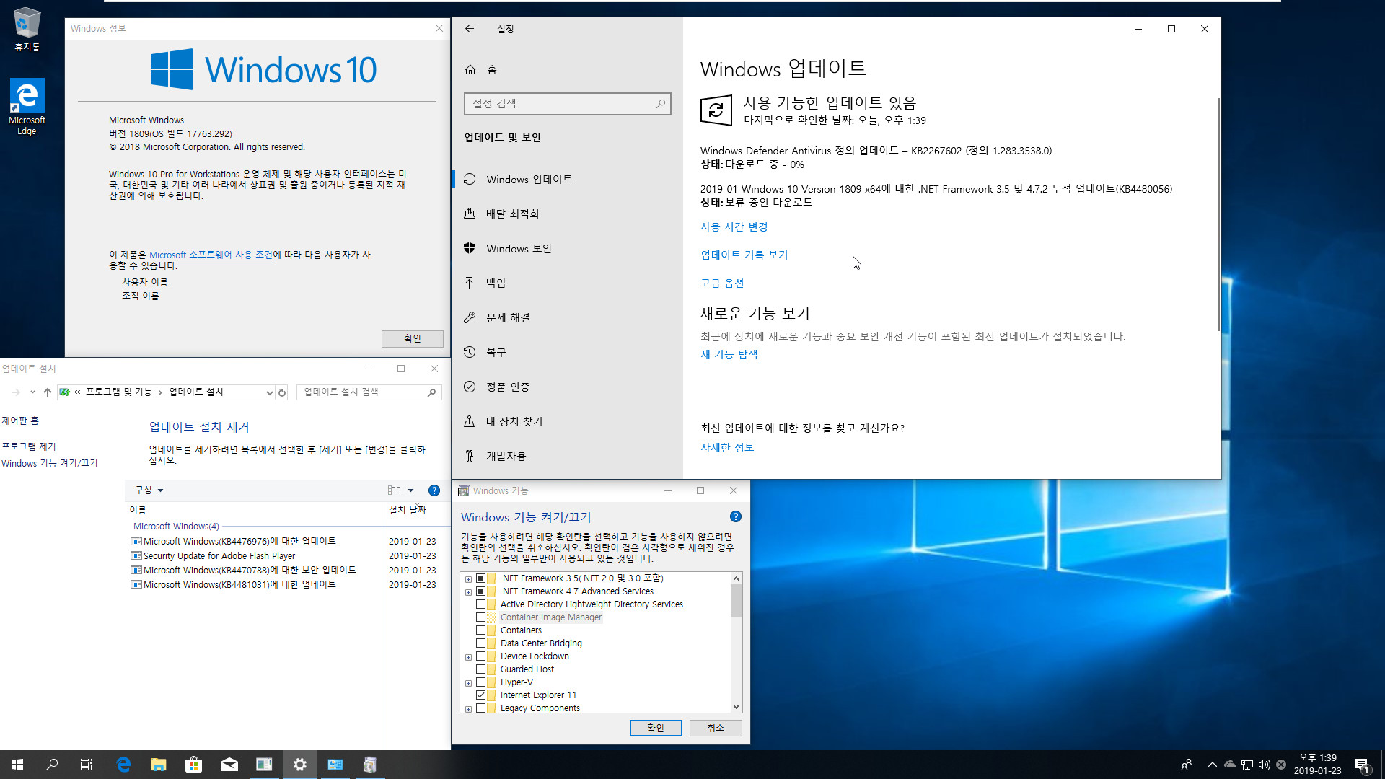Click the help icon in Windows Features dialog
This screenshot has width=1385, height=779.
(x=735, y=516)
